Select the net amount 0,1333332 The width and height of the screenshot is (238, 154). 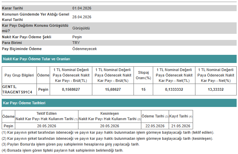pyautogui.click(x=174, y=89)
